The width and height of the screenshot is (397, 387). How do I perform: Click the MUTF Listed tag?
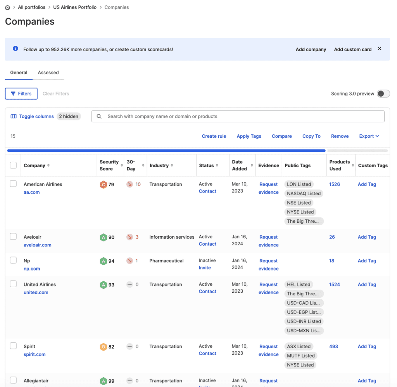tap(300, 356)
